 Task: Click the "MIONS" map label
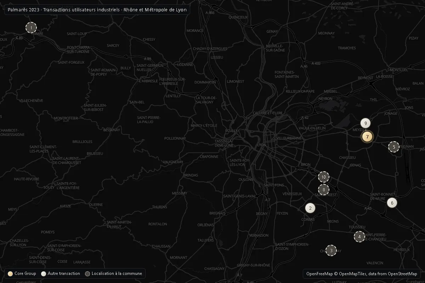[x=333, y=221]
